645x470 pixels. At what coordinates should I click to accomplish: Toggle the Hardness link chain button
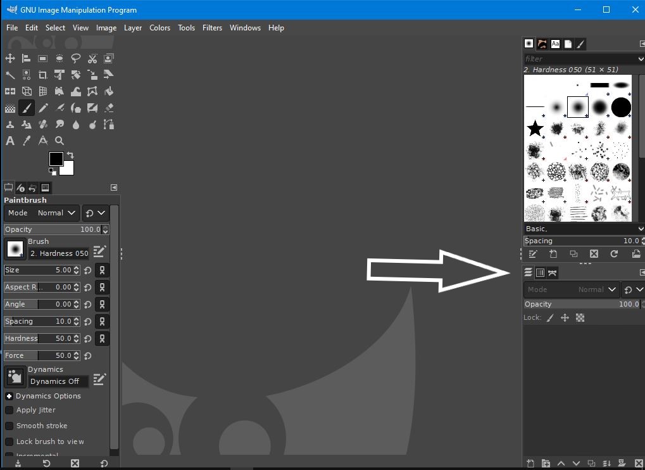(102, 338)
